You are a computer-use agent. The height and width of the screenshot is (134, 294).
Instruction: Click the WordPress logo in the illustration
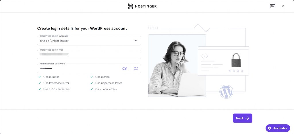226,92
